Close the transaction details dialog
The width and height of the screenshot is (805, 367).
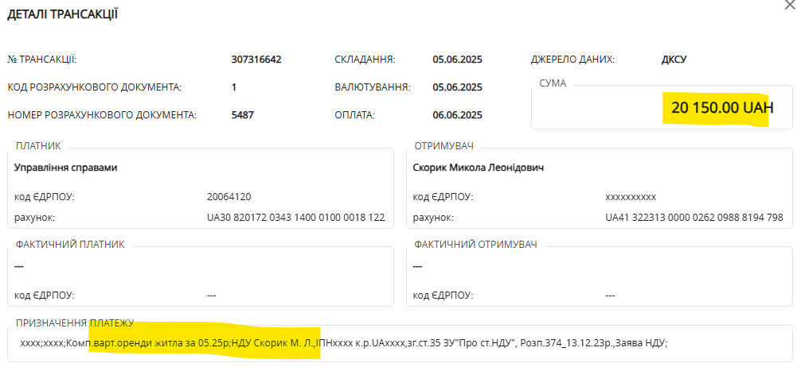click(789, 5)
